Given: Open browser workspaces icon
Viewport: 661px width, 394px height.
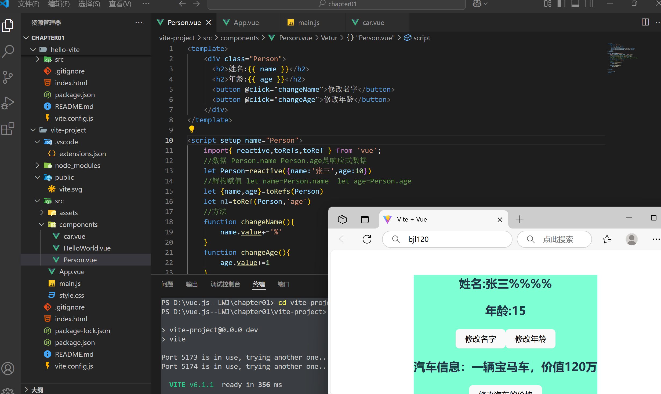Looking at the screenshot, I should tap(342, 219).
